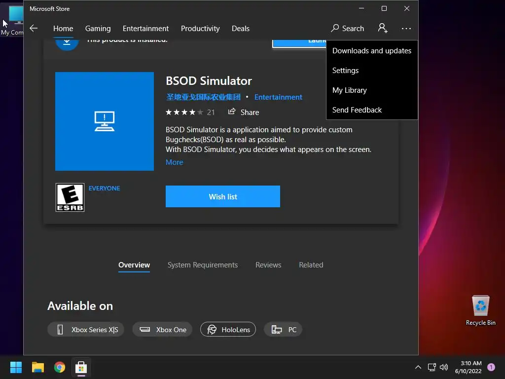Switch to the Entertainment tab

click(145, 28)
